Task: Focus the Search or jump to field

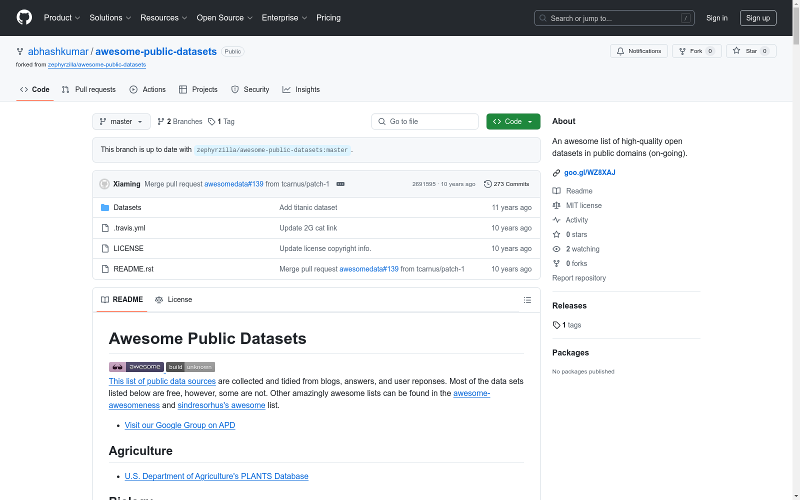Action: pyautogui.click(x=614, y=18)
